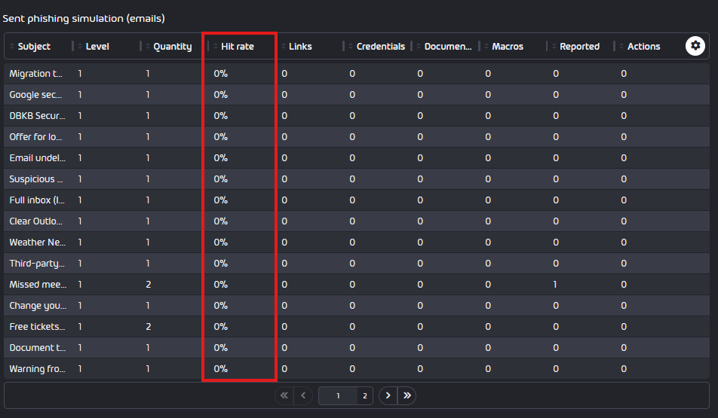Sort by Level column header
Viewport: 718px width, 418px height.
pos(97,46)
